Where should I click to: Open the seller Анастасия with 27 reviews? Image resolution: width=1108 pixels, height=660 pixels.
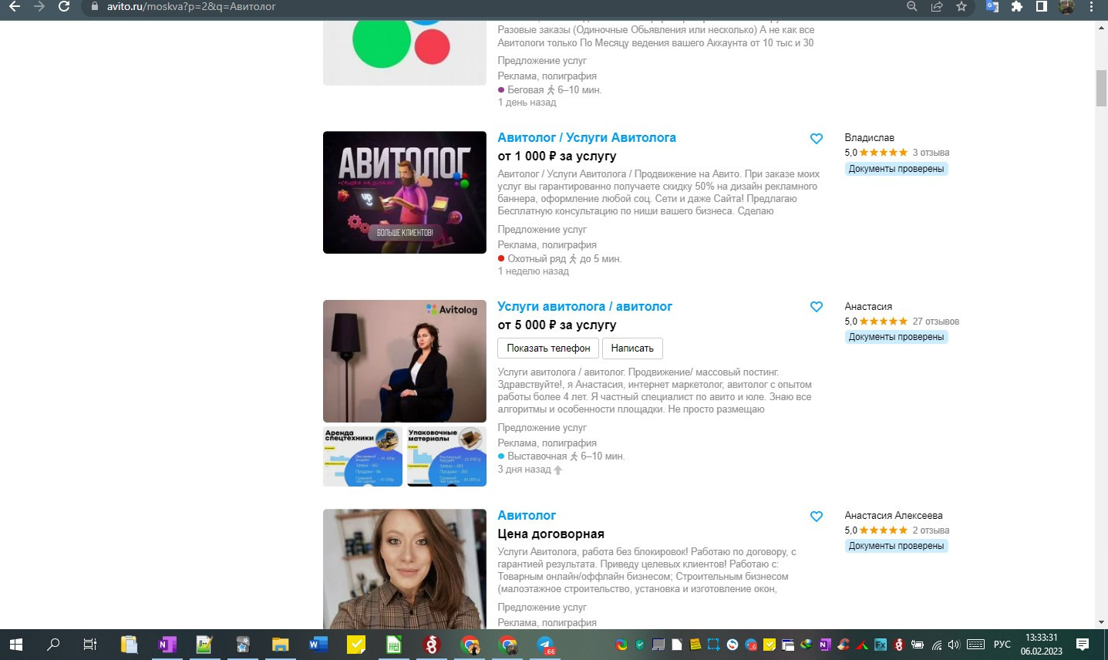[868, 307]
